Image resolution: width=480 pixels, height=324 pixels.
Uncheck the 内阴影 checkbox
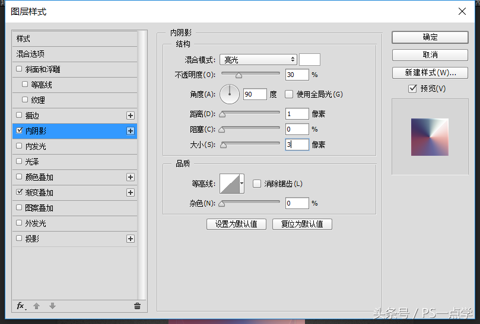[x=20, y=130]
